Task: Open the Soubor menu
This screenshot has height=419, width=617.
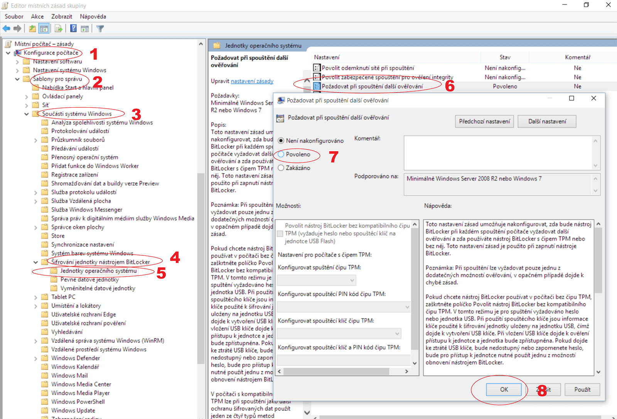Action: click(x=14, y=17)
